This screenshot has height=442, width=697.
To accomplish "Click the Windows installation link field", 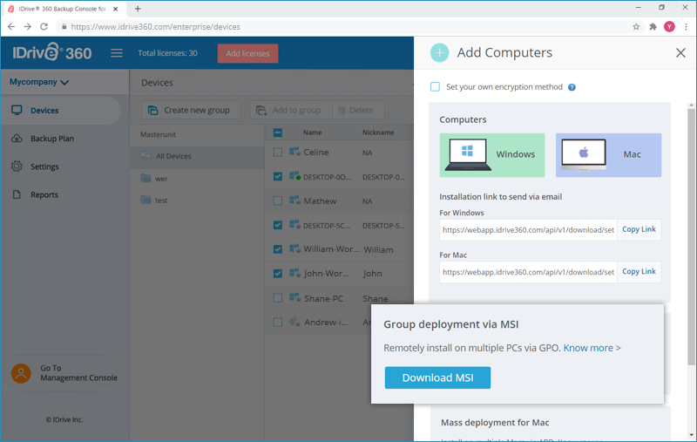I will click(528, 230).
